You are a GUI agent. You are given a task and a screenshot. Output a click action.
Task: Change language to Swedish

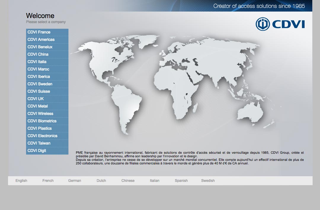[208, 181]
